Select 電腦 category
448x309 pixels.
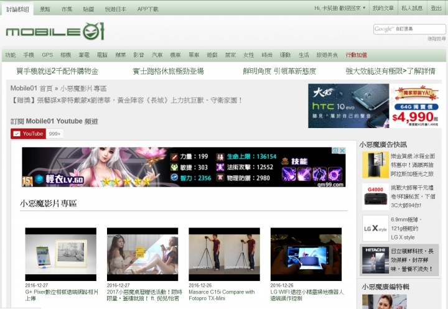click(x=102, y=55)
